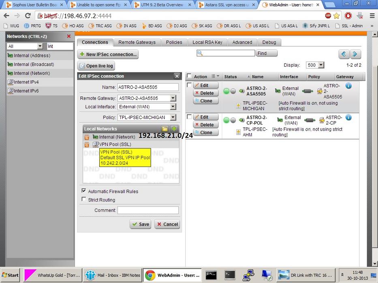Sort the table by Name column
The height and width of the screenshot is (283, 378).
coord(257,77)
